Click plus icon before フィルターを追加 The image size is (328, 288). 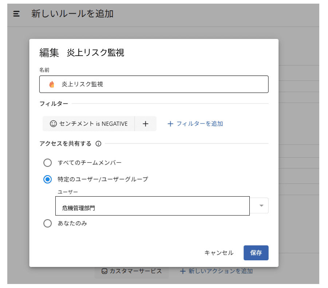click(170, 124)
